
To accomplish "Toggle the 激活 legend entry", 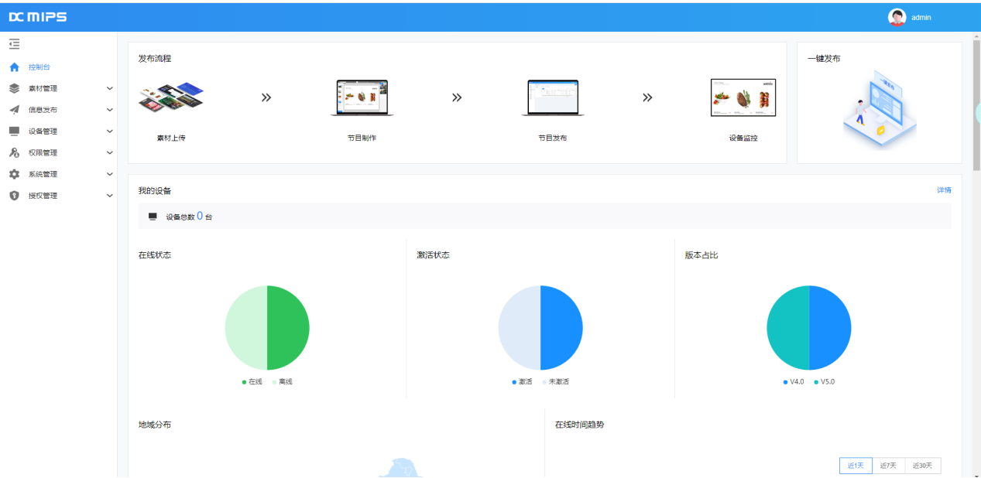I will pyautogui.click(x=522, y=382).
